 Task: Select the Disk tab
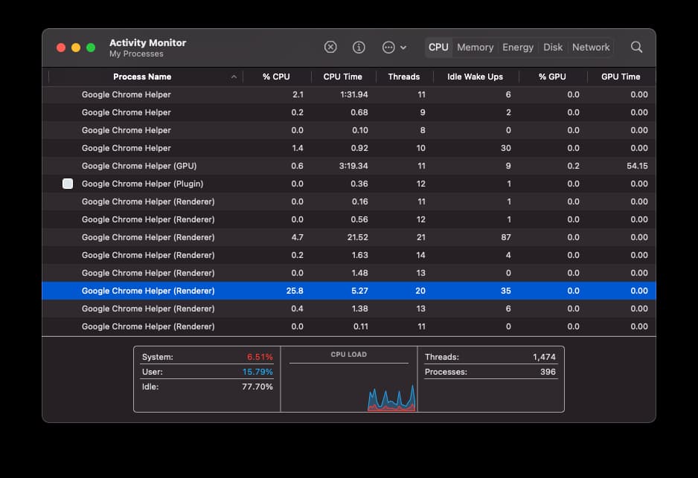click(x=553, y=47)
